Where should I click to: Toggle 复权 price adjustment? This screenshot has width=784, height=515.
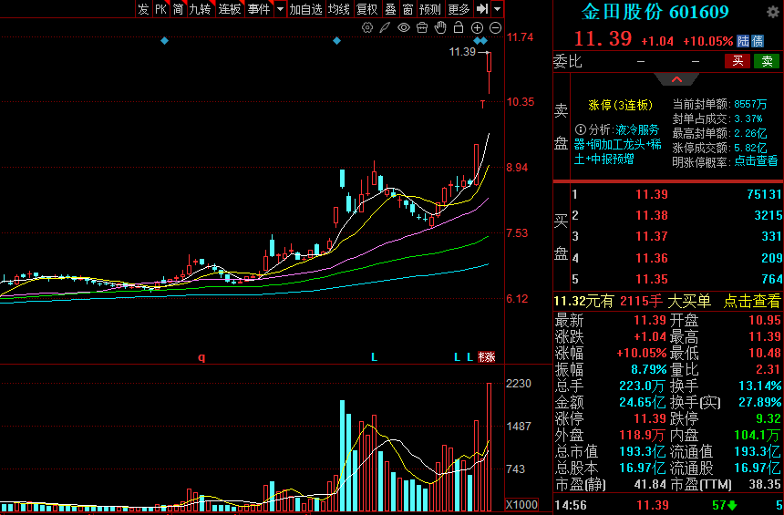pos(366,9)
